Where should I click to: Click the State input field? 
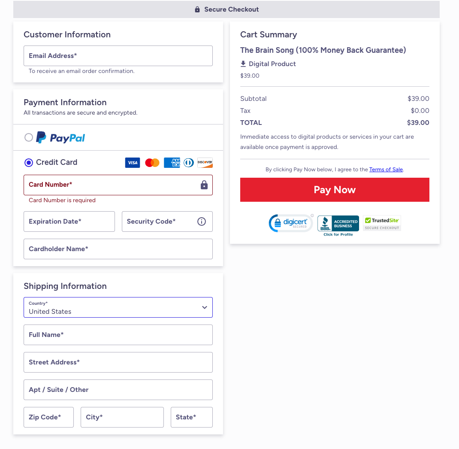tap(191, 417)
